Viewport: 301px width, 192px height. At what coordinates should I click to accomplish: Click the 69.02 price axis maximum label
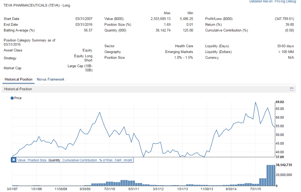pos(280,102)
